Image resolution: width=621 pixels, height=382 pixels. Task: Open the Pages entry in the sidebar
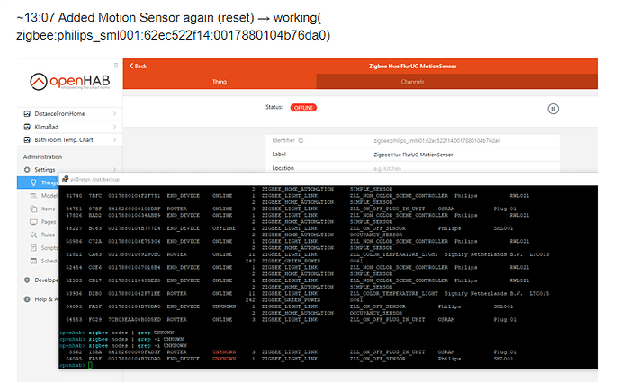[49, 222]
